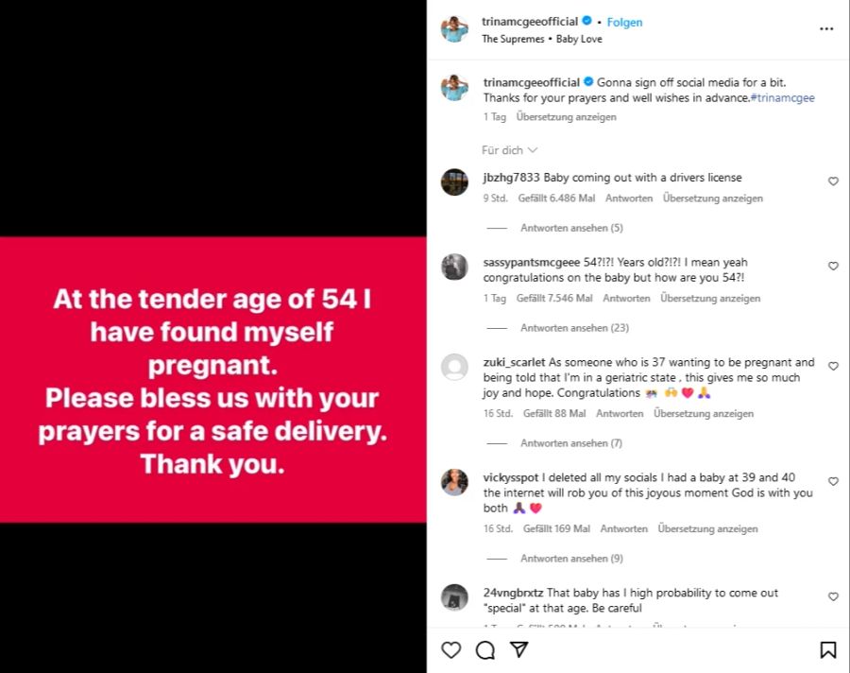Click Folgen to follow the account

click(624, 23)
